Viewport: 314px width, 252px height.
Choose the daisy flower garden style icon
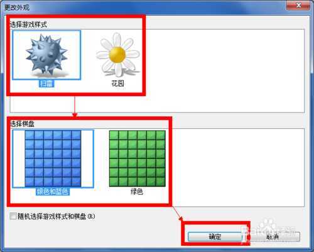(x=117, y=55)
